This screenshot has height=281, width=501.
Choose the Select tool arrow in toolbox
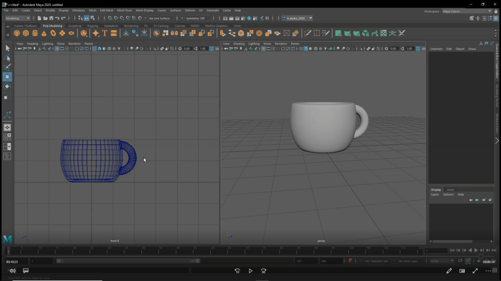coord(7,48)
